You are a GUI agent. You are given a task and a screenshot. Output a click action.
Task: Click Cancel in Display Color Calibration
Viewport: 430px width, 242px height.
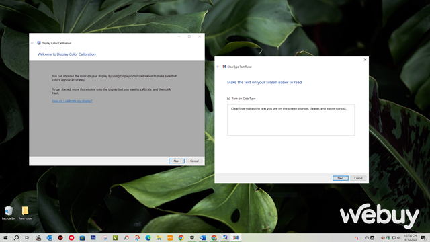point(194,161)
